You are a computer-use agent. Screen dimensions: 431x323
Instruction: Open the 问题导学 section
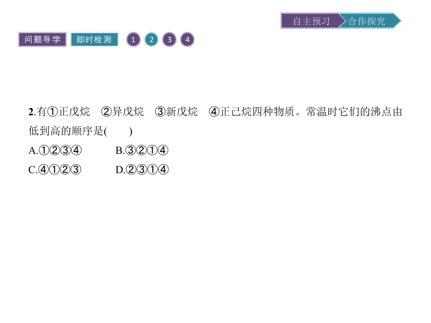(x=42, y=39)
